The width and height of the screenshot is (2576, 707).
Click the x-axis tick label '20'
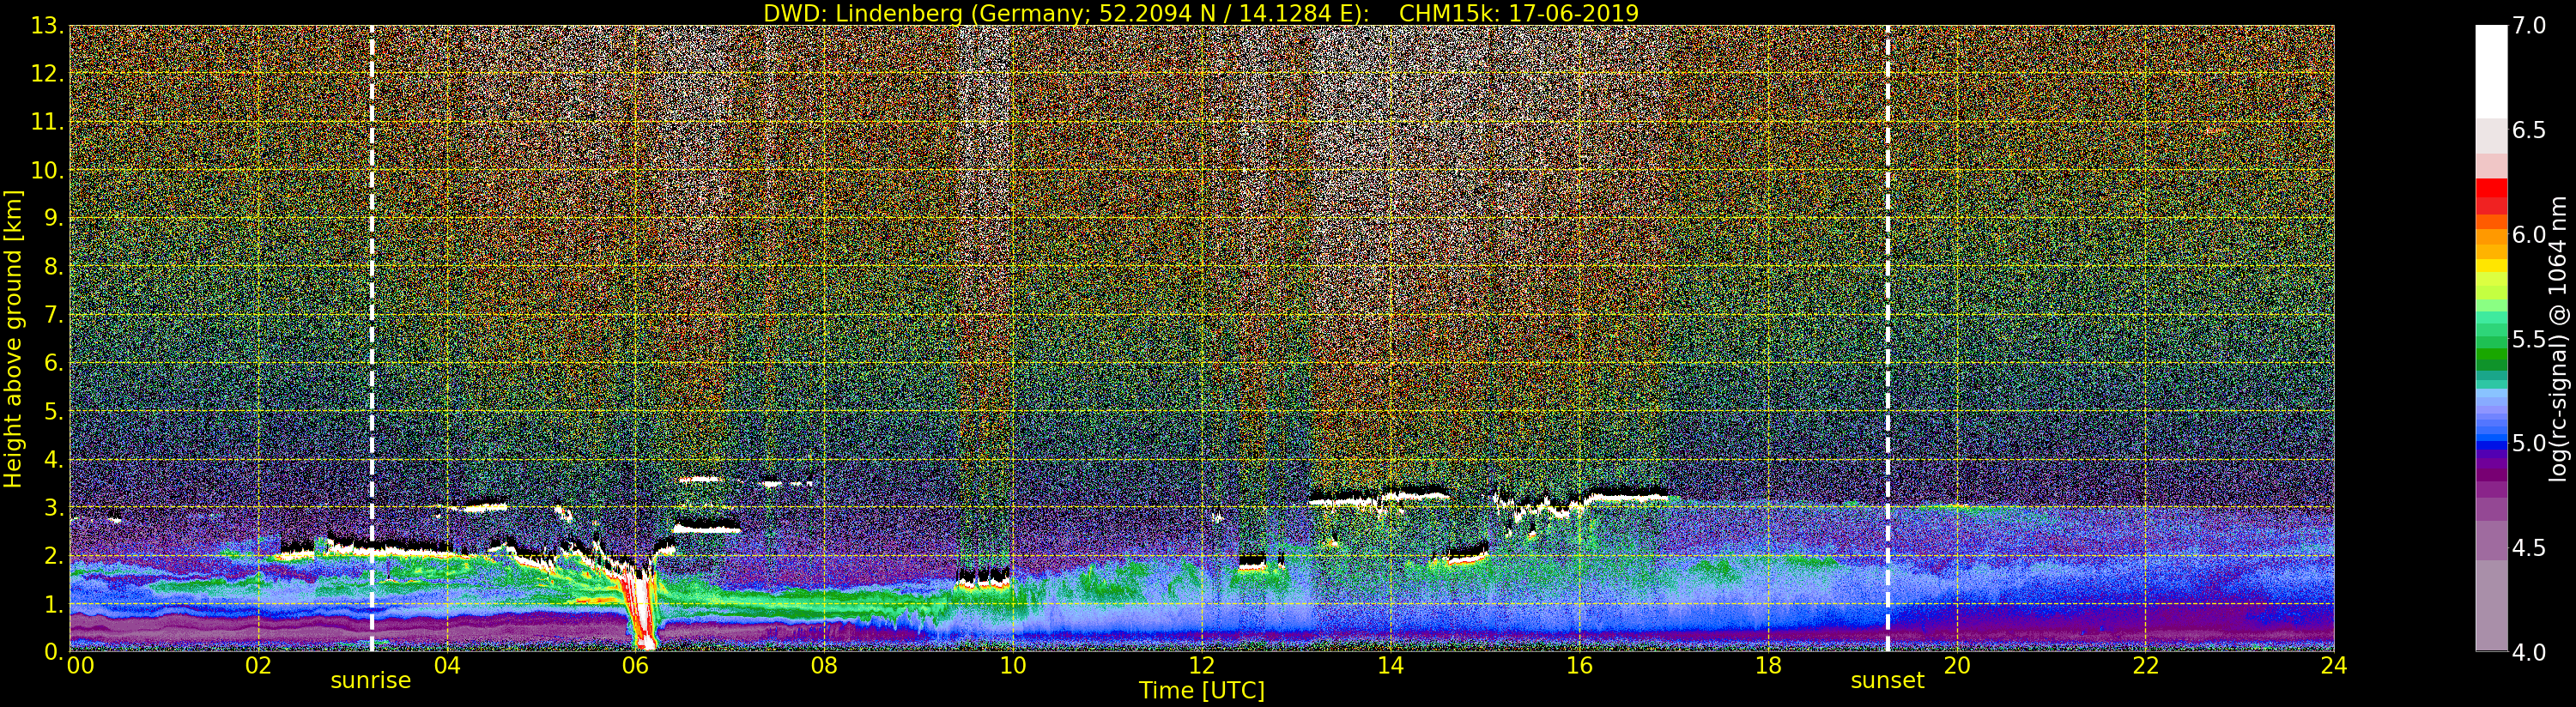[1956, 665]
